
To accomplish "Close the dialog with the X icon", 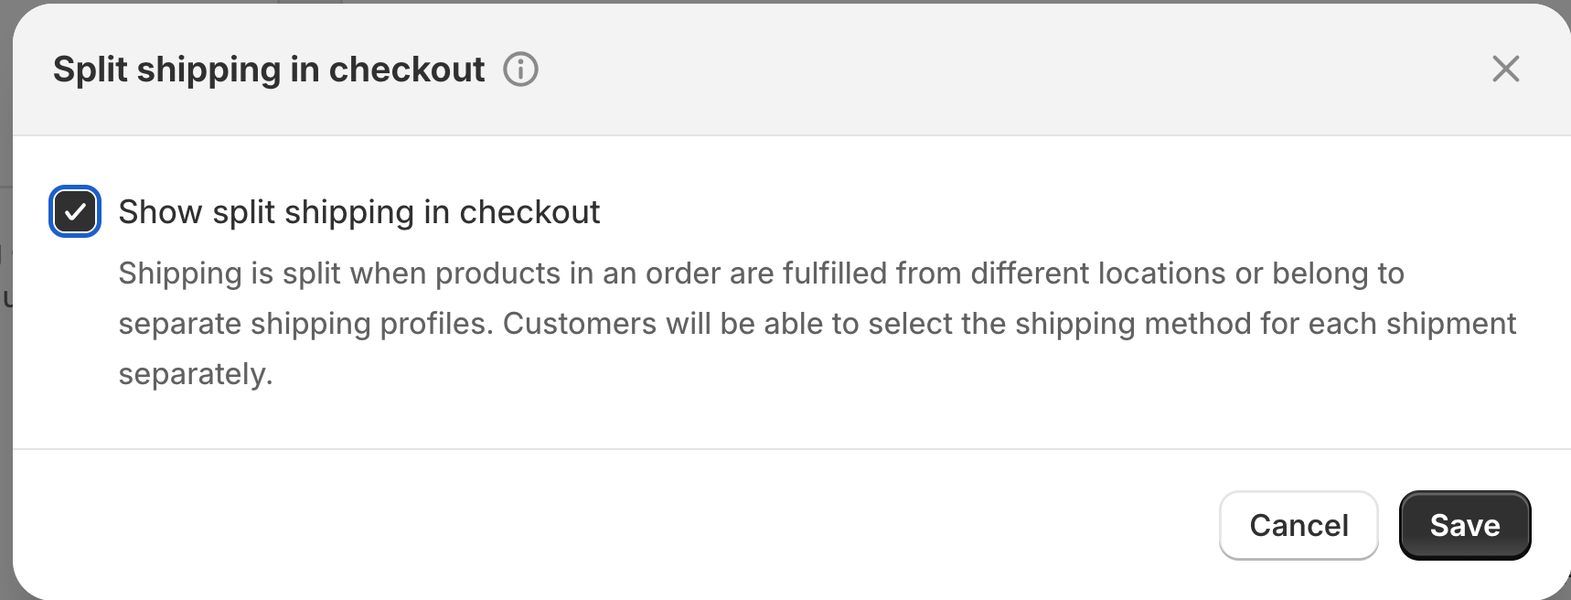I will (x=1505, y=69).
